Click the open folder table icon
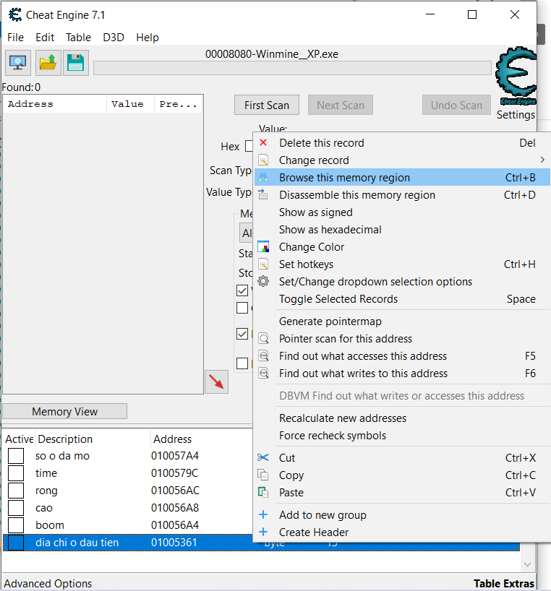 48,63
